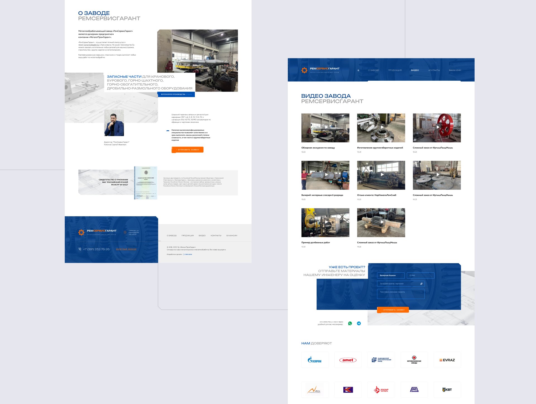The height and width of the screenshot is (404, 536).
Task: Open 'Вакансии' in the header menu
Action: [455, 70]
